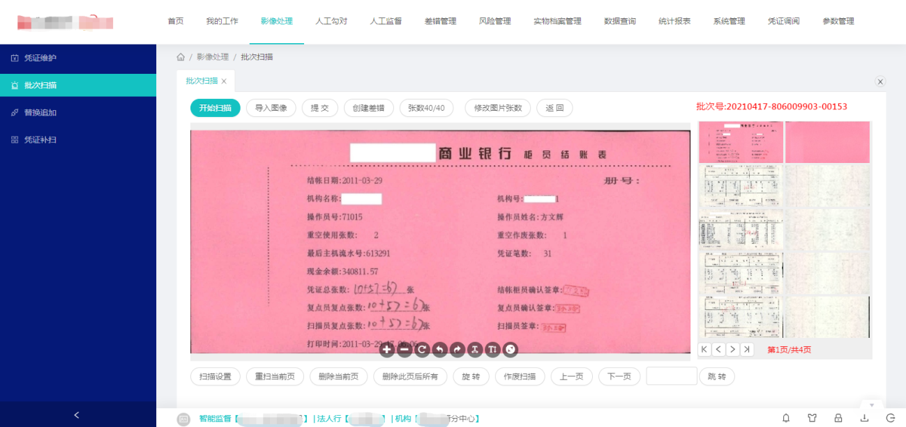The width and height of the screenshot is (906, 427).
Task: Go to next thumbnail page with right chevron
Action: (733, 349)
